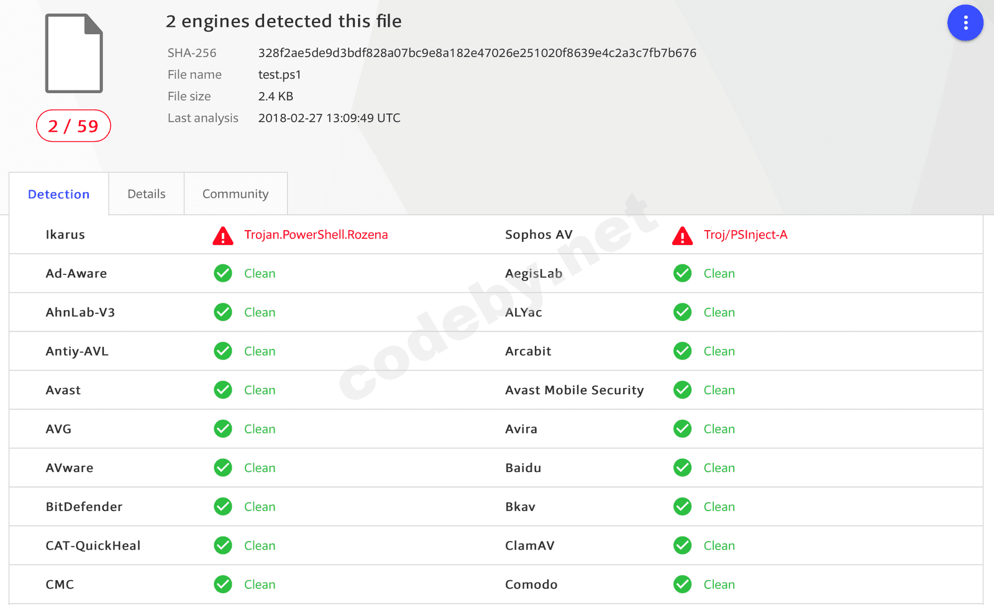Click the red warning icon for Ikarus
This screenshot has width=994, height=605.
pos(223,236)
